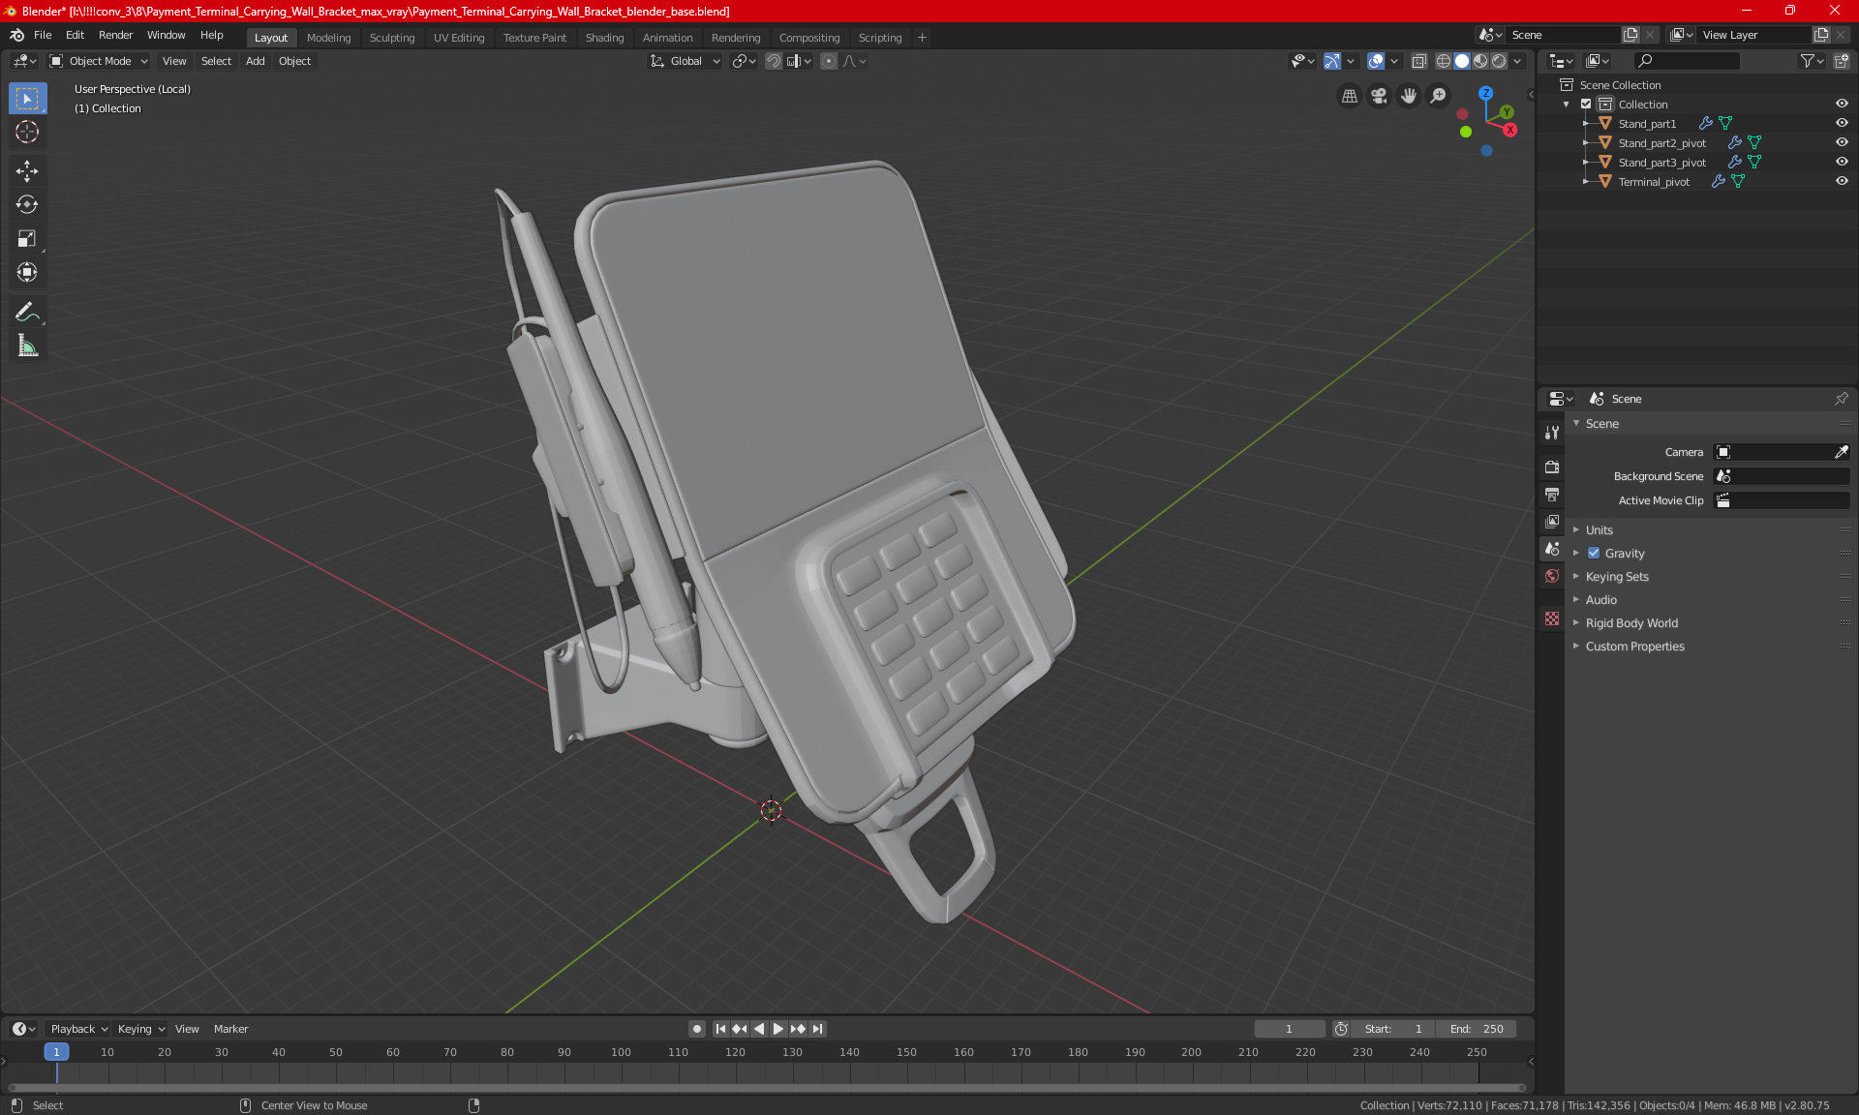Select the Cursor tool in toolbar
The height and width of the screenshot is (1115, 1859).
click(27, 132)
